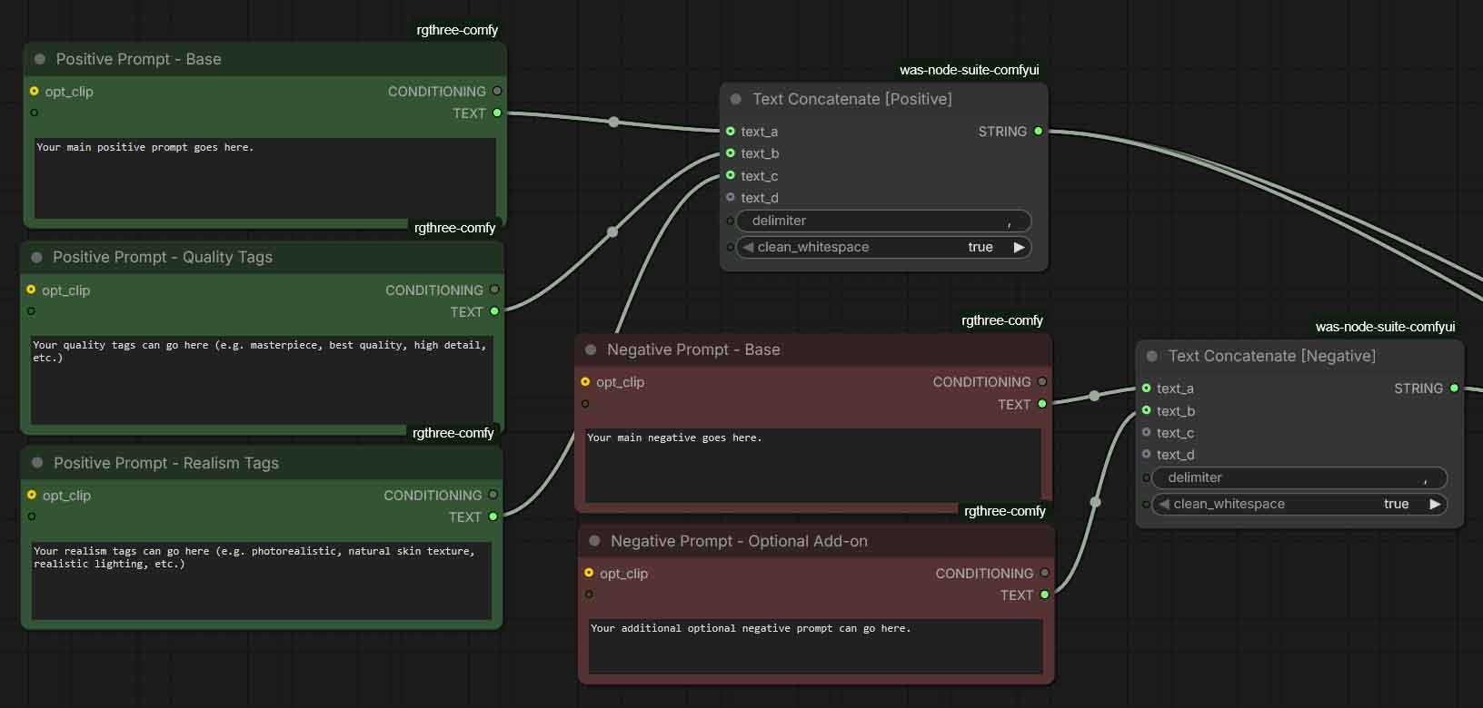Collapse the Text Concatenate [Negative] node
Viewport: 1483px width, 708px height.
1152,356
